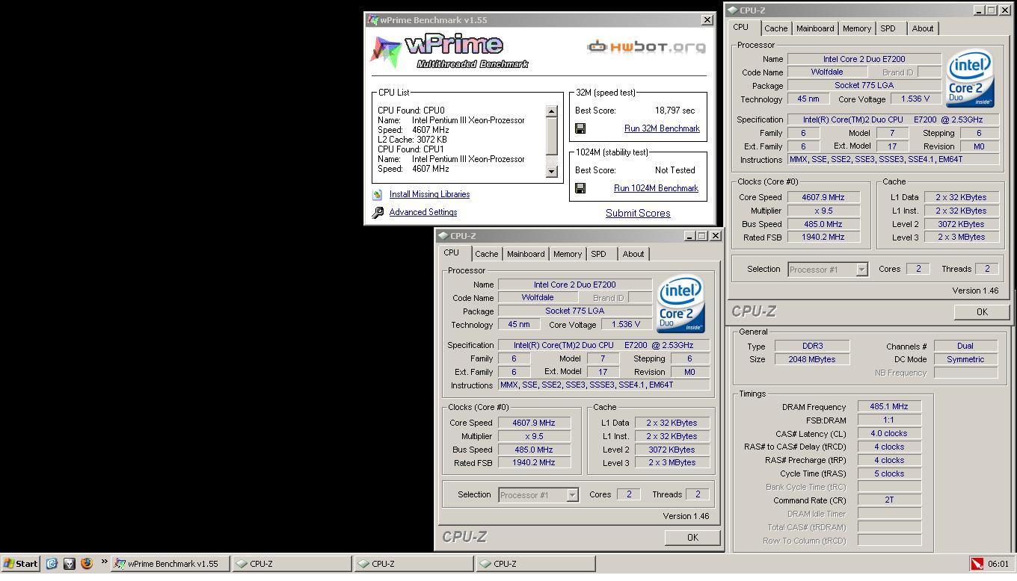The width and height of the screenshot is (1017, 581).
Task: Click OK in the CPU-Z window right of wPrime
Action: point(982,312)
